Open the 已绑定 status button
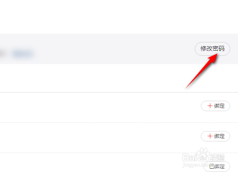This screenshot has height=173, width=238. tap(217, 167)
